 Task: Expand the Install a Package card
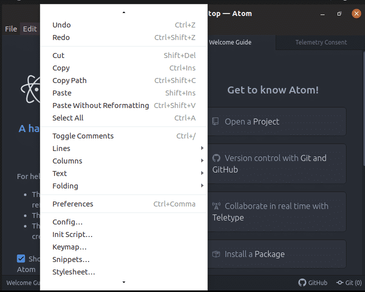tap(277, 254)
